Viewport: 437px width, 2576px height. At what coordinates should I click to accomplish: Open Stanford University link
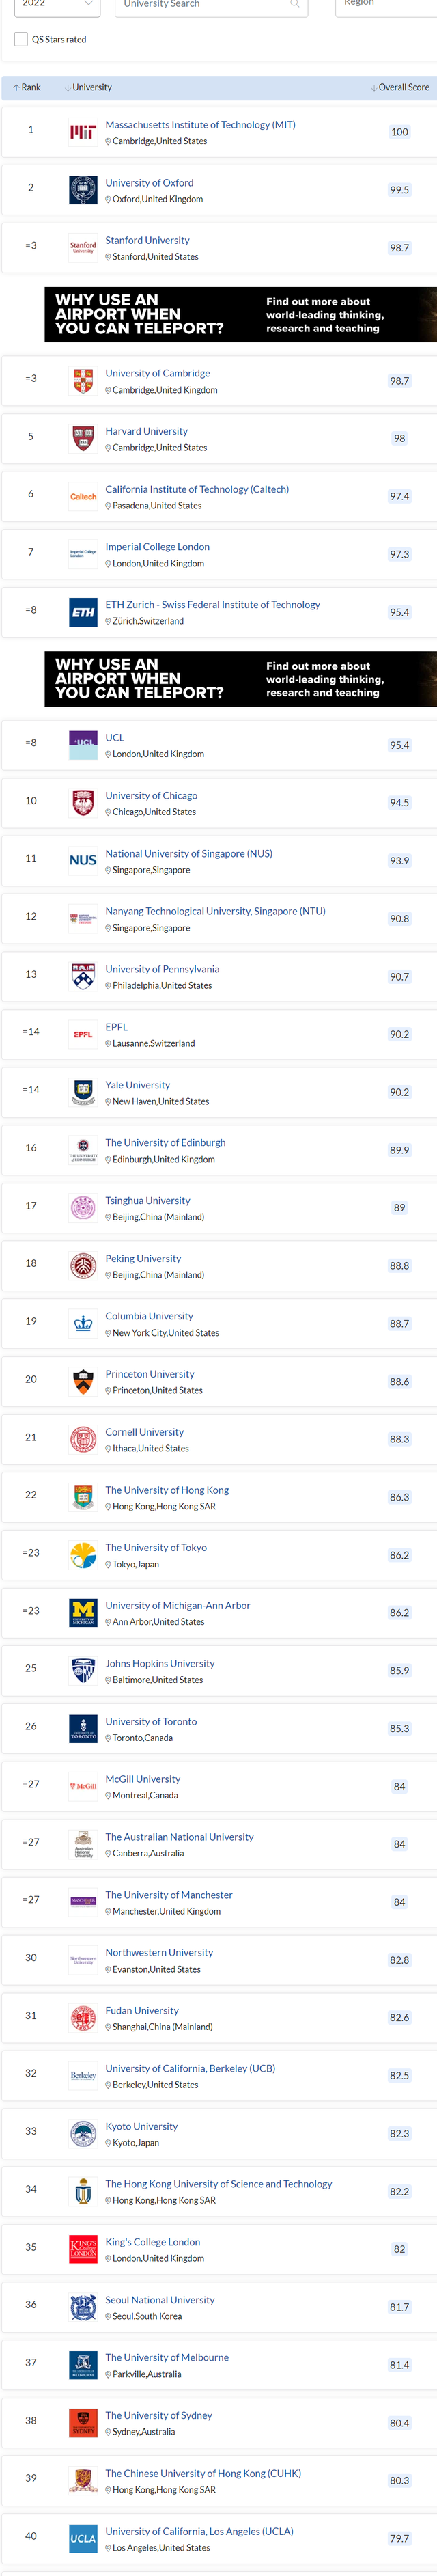147,240
